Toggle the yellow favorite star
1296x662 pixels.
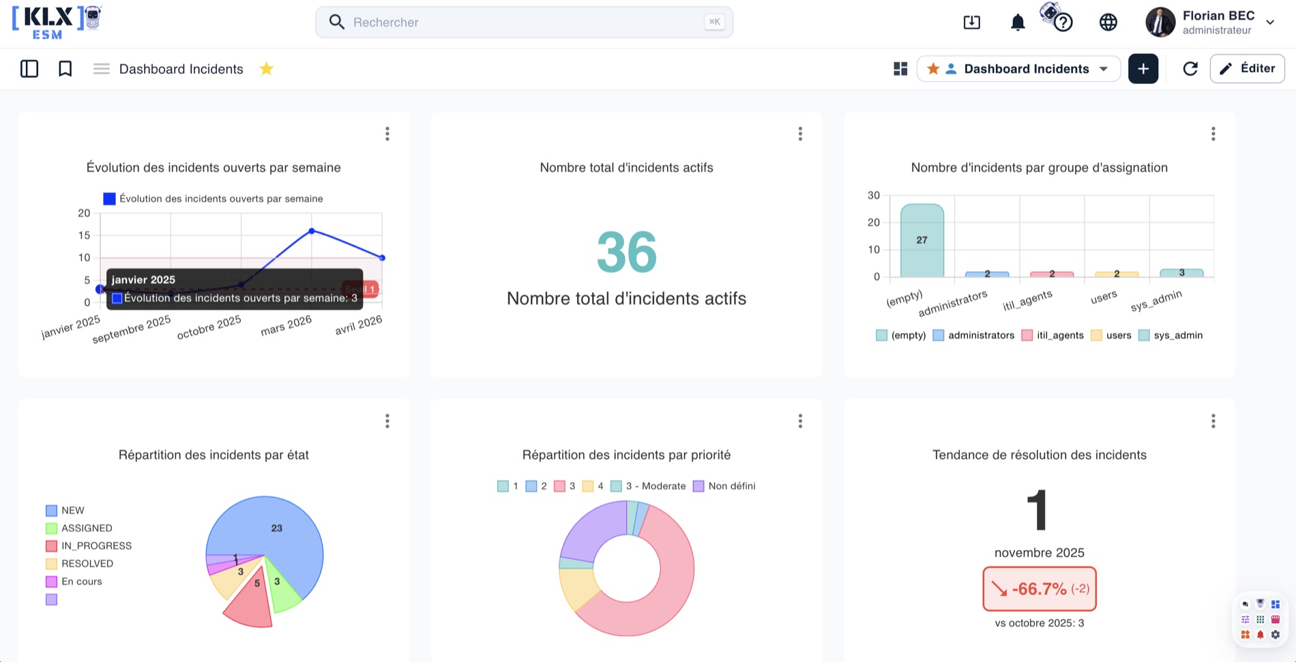point(266,69)
